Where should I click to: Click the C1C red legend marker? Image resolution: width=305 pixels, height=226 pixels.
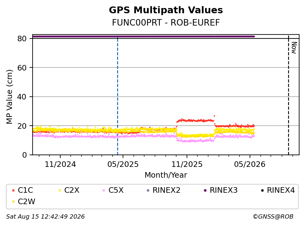tap(13, 190)
